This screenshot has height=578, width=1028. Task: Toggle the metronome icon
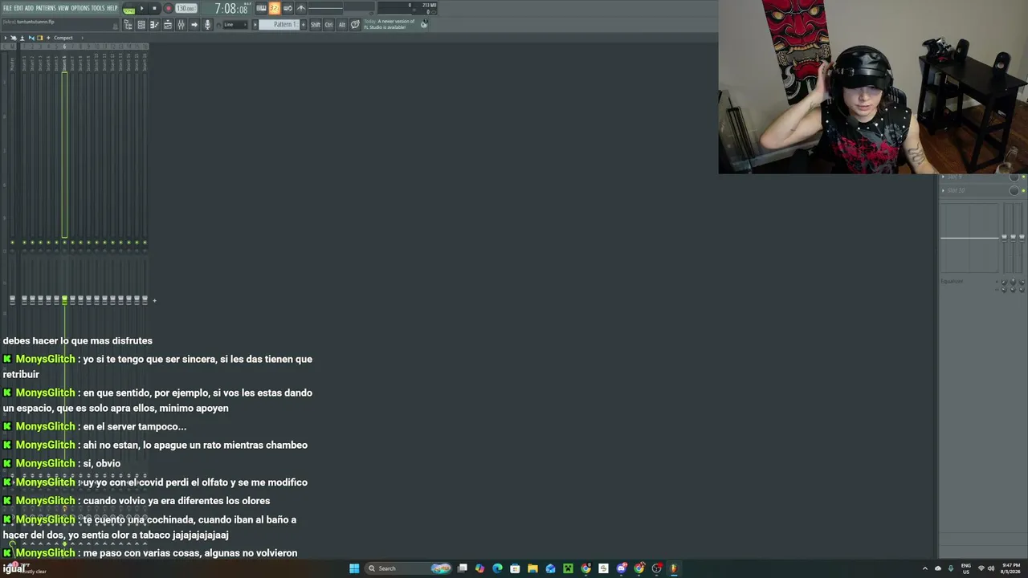[x=301, y=9]
